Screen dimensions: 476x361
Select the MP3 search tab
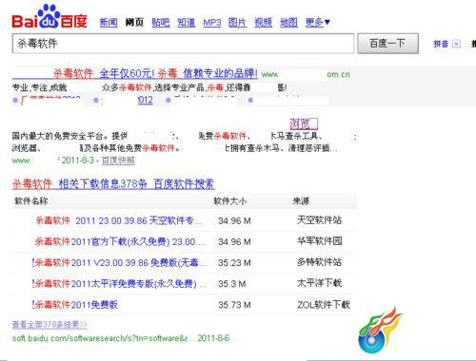pyautogui.click(x=212, y=23)
